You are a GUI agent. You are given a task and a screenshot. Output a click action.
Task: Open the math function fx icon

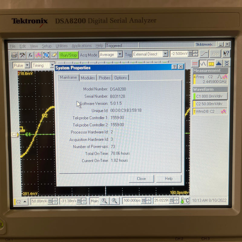(x=30, y=55)
